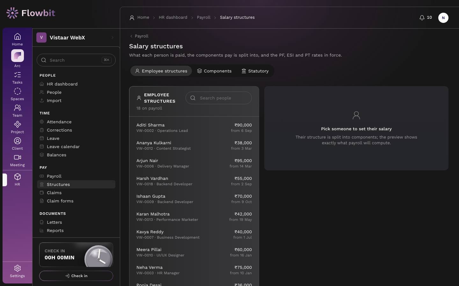Click the check-in clock widget
This screenshot has width=459, height=286.
76,255
